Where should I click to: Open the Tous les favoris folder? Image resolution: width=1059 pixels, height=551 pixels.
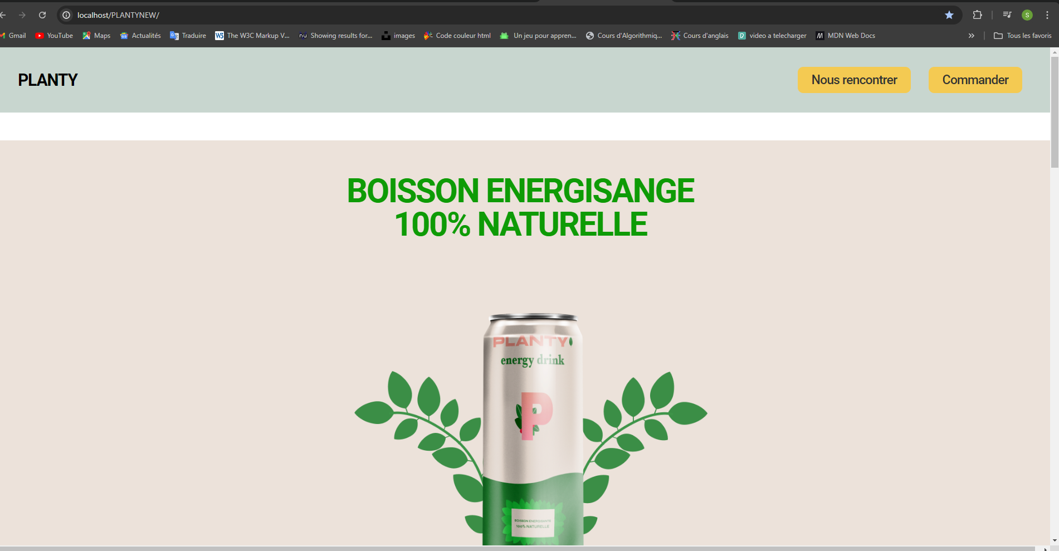1023,36
